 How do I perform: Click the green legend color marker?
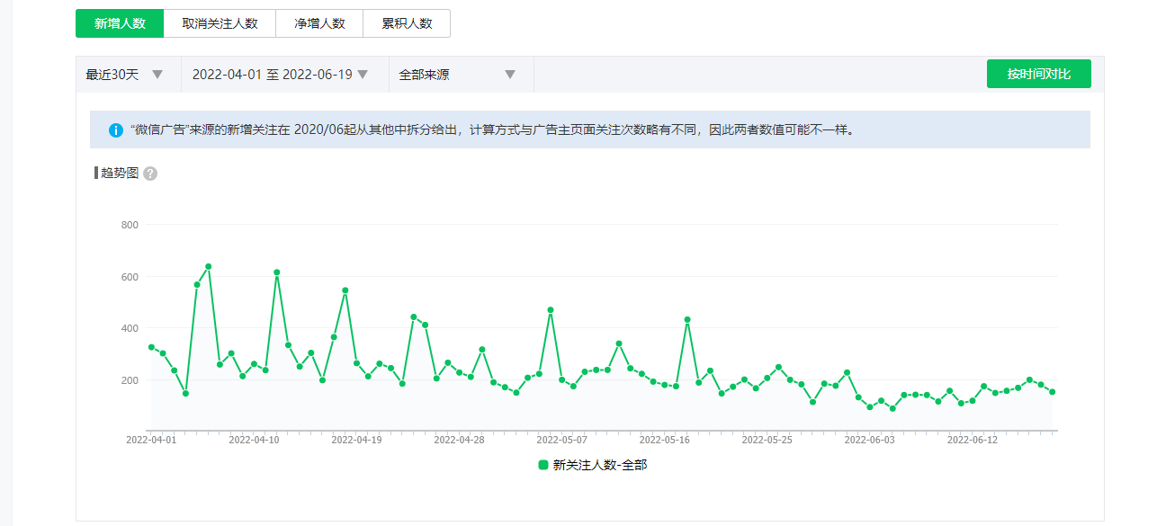coord(543,465)
